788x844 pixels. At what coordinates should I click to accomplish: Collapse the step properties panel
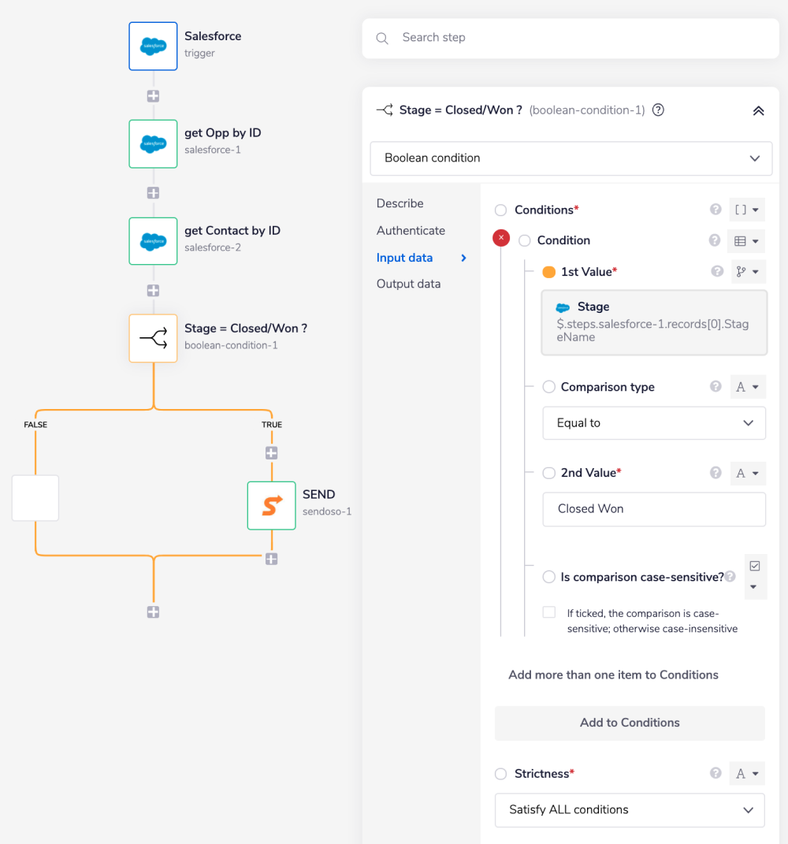coord(758,111)
